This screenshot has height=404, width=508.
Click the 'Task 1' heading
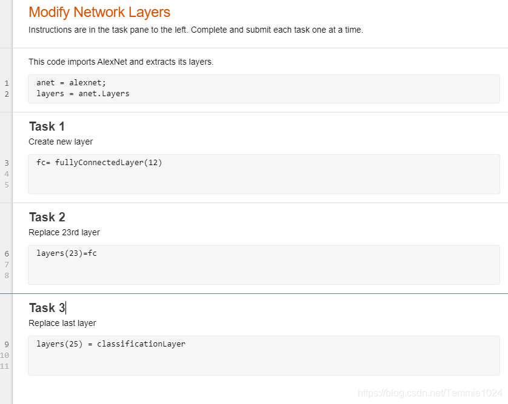point(47,126)
